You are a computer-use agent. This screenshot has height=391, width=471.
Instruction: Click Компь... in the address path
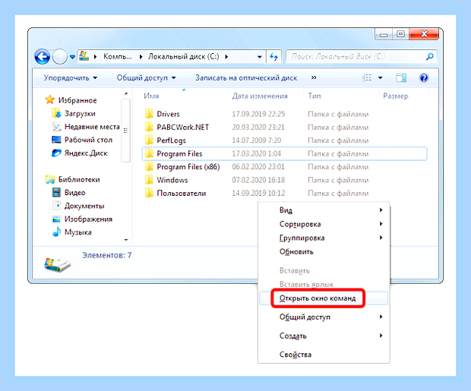click(118, 56)
